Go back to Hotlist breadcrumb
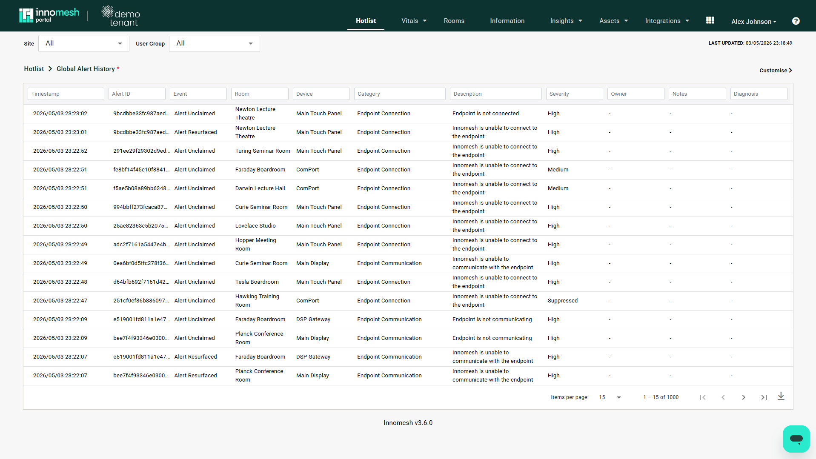This screenshot has width=816, height=459. 34,69
